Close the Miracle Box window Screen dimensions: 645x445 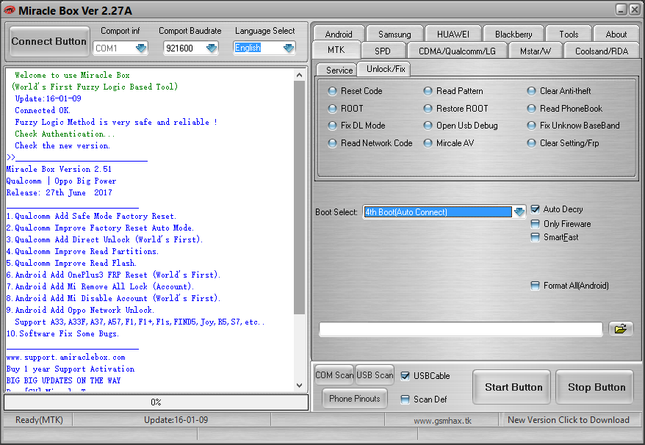click(x=634, y=10)
